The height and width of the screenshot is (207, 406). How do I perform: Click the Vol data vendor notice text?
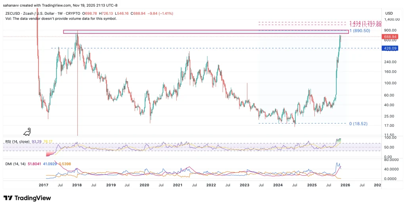pos(59,18)
